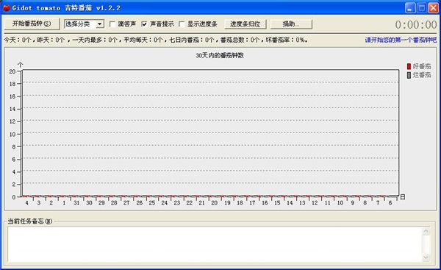The height and width of the screenshot is (270, 441).
Task: Minimize the Gidot tomato window
Action: tap(410, 8)
